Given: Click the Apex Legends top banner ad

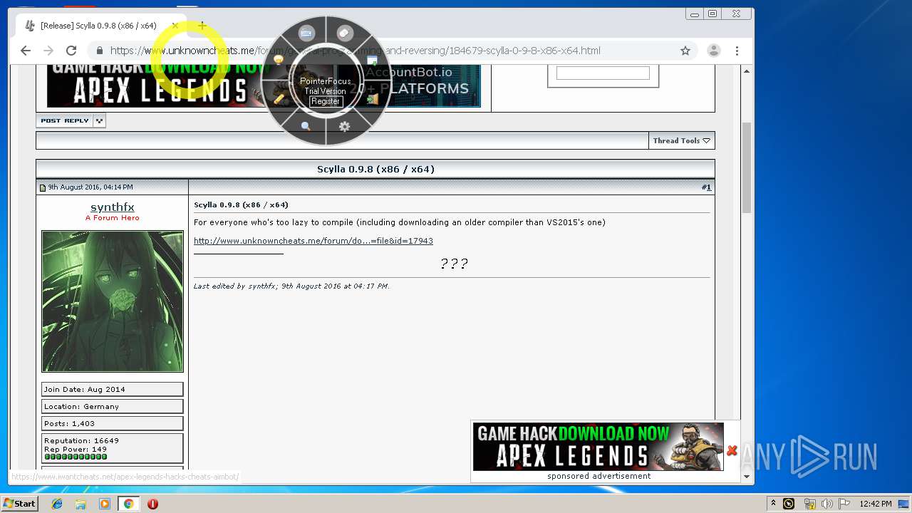Looking at the screenshot, I should (153, 85).
